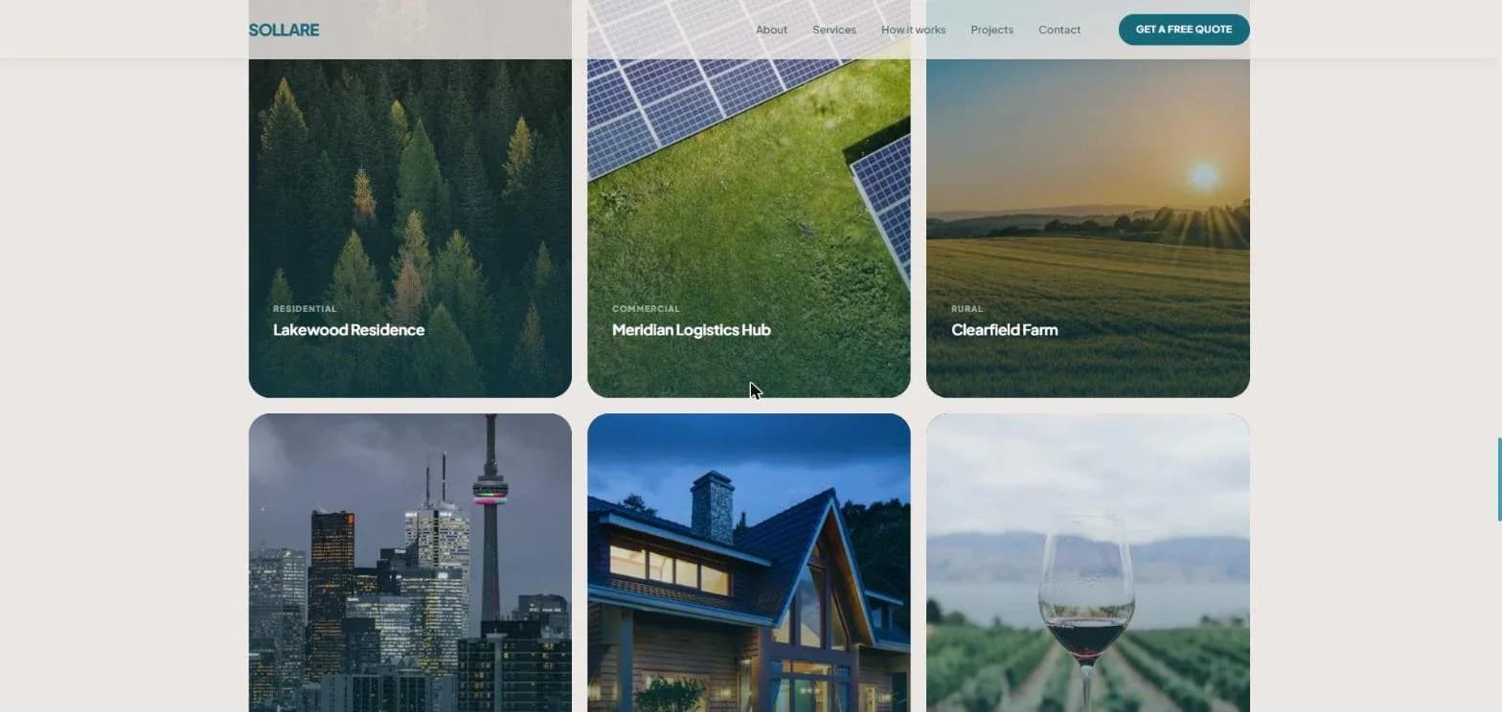1502x712 pixels.
Task: Click the page scrollbar thumb
Action: click(1499, 479)
